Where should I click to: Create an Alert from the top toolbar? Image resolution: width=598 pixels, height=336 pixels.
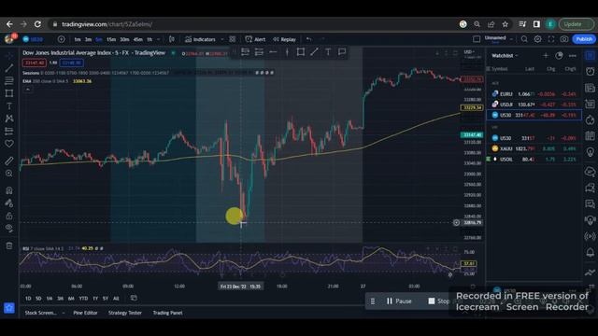(255, 39)
